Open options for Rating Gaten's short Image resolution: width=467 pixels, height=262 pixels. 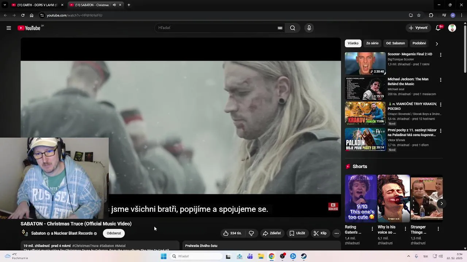point(372,229)
